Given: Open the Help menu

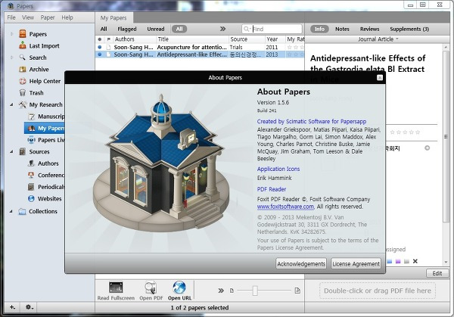Looking at the screenshot, I should pyautogui.click(x=67, y=17).
